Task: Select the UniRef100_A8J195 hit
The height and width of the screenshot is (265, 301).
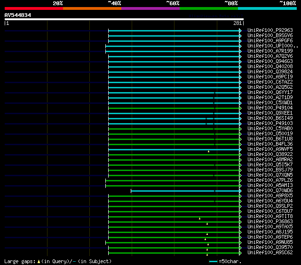Action: 270,232
